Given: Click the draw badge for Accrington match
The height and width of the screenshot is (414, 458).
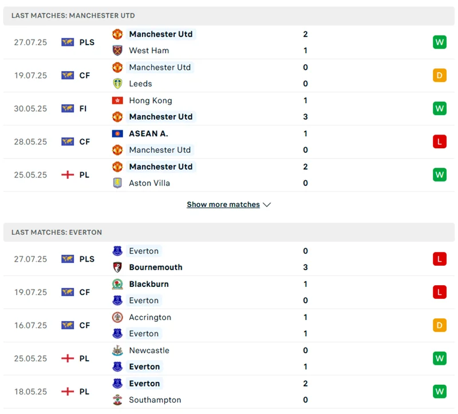Looking at the screenshot, I should pyautogui.click(x=439, y=325).
